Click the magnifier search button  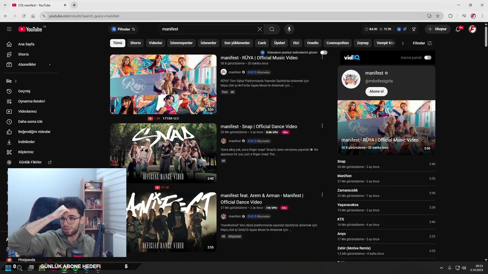coord(272,29)
